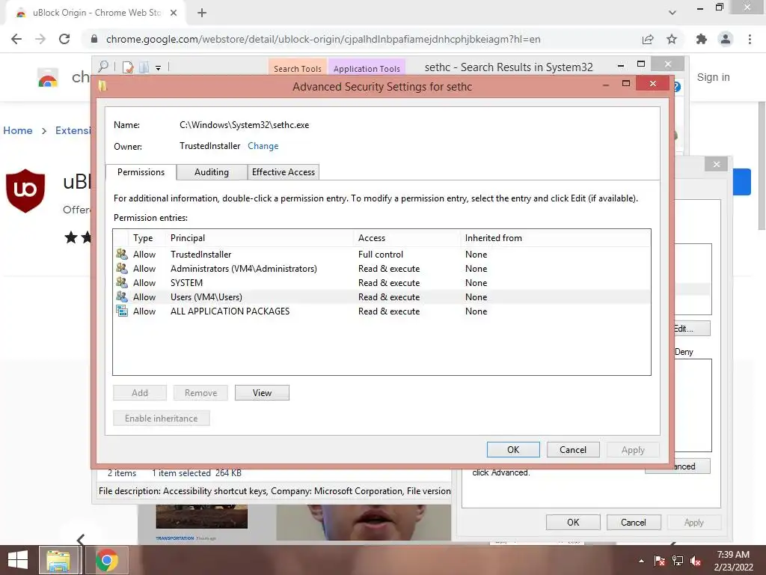
Task: Click Explorer quick access magnifier icon
Action: (x=103, y=67)
